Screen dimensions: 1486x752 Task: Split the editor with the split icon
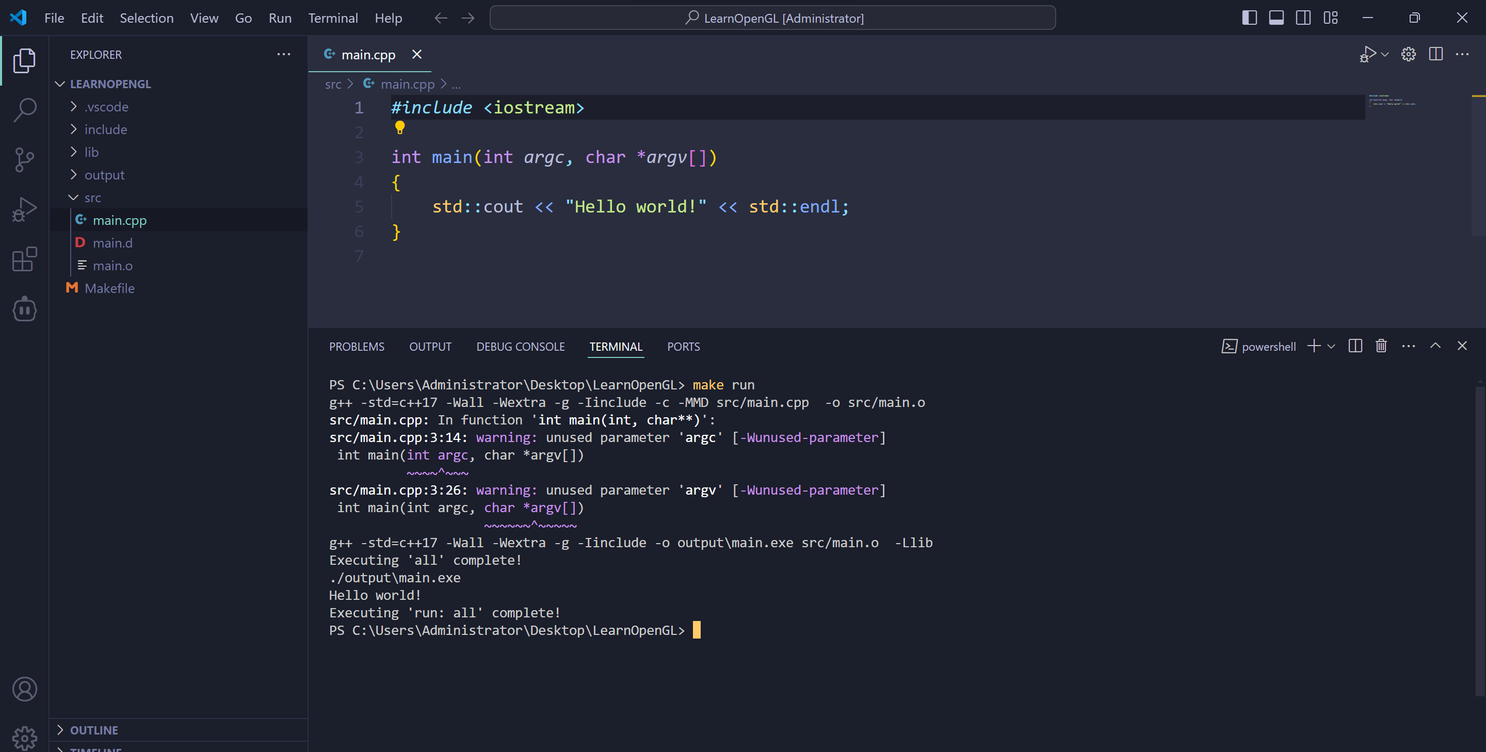1435,54
